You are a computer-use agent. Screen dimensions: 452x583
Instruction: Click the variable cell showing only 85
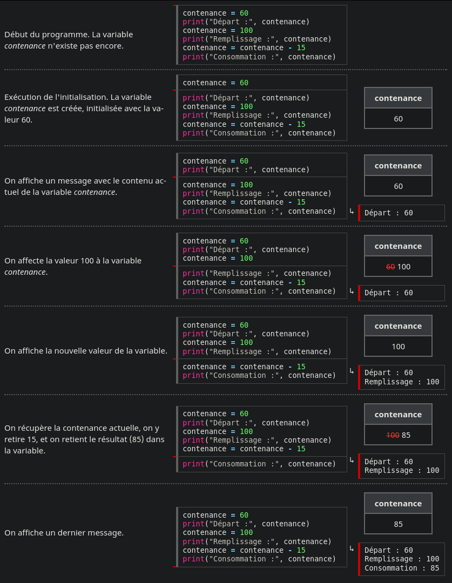pyautogui.click(x=398, y=524)
